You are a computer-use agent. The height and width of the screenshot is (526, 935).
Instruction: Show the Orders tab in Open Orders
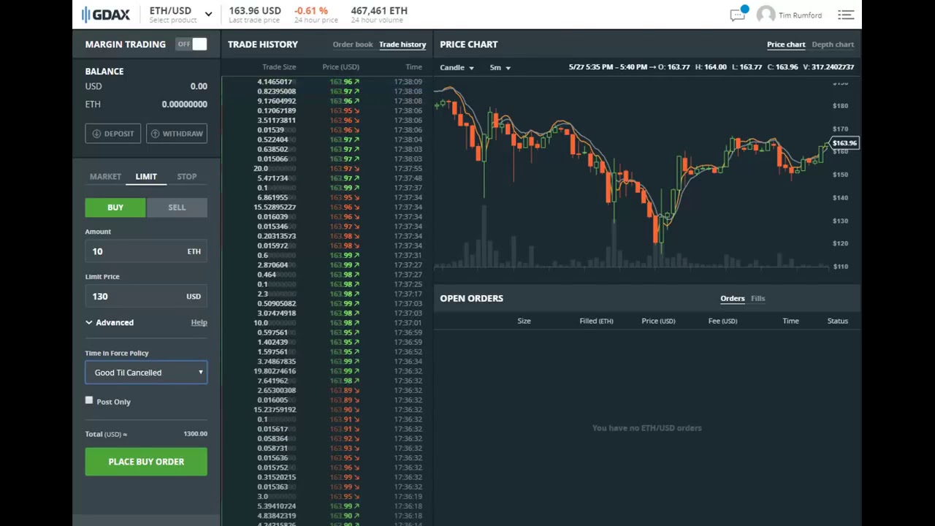click(x=732, y=298)
